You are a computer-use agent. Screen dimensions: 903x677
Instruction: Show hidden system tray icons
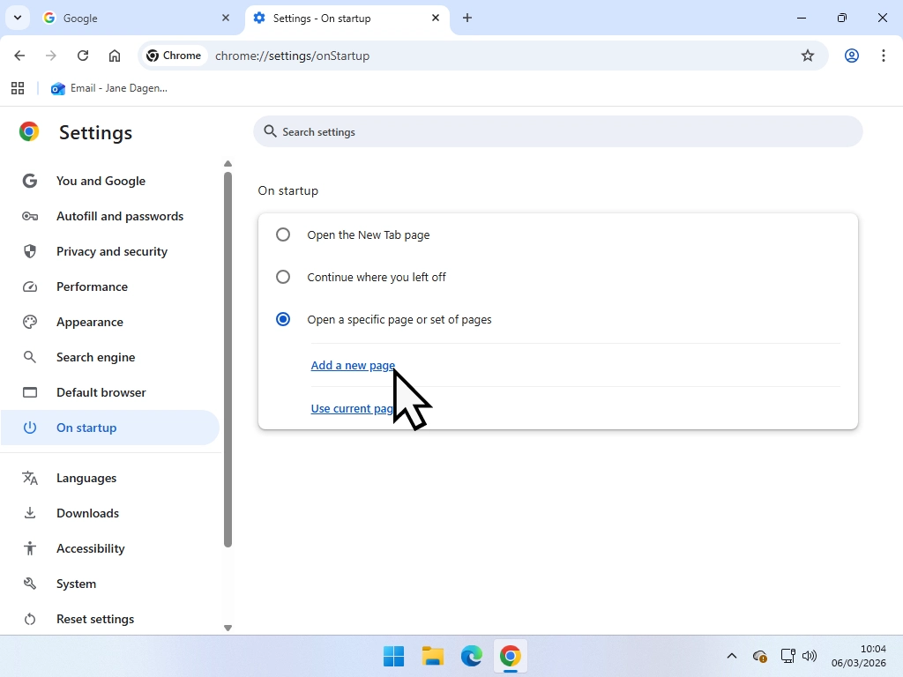[732, 656]
